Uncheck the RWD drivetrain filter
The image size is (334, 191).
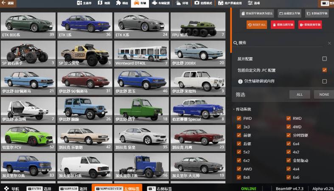(x=289, y=118)
